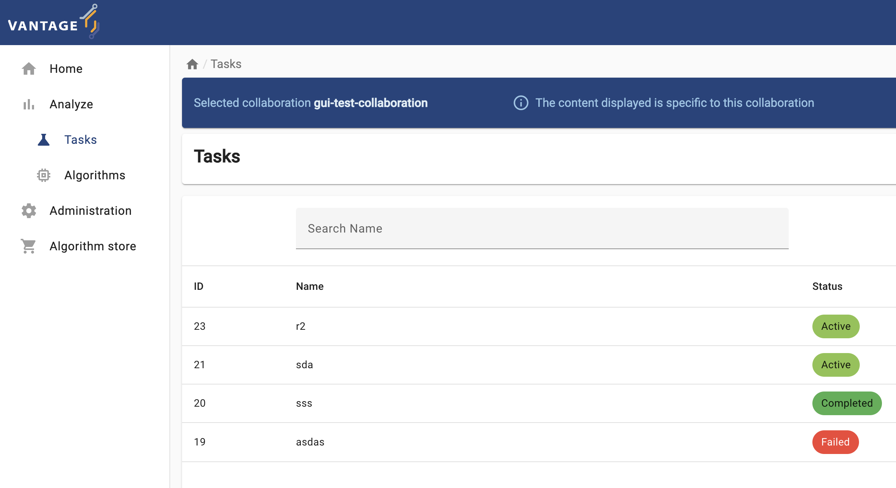Image resolution: width=896 pixels, height=488 pixels.
Task: Click the Home house icon in sidebar
Action: (29, 69)
